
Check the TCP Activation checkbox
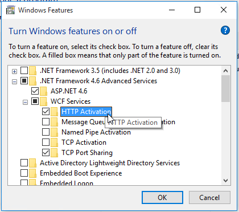tap(46, 142)
